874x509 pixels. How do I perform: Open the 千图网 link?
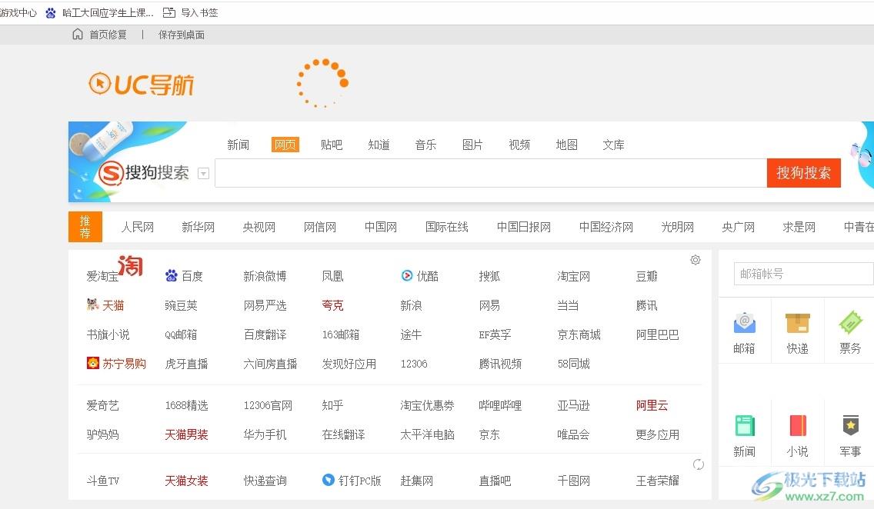pyautogui.click(x=574, y=481)
